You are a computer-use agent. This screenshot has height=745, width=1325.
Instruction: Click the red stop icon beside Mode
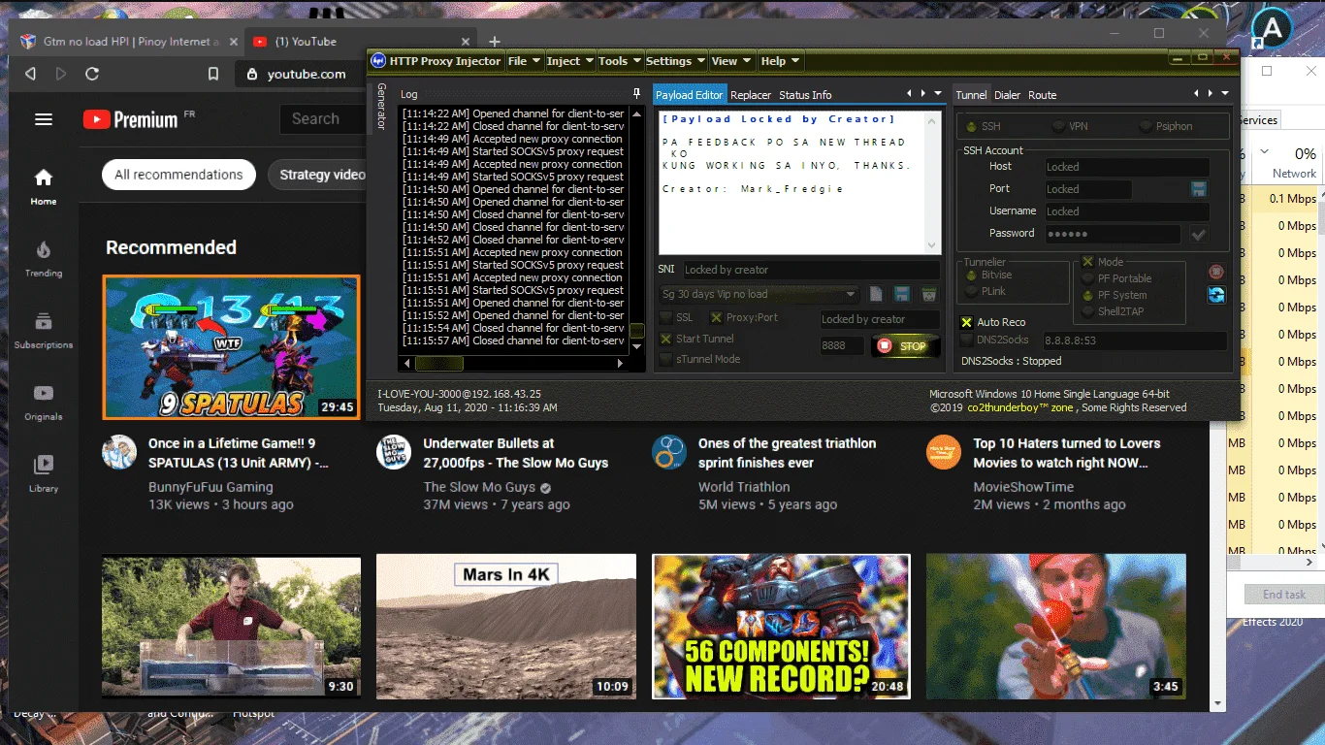(x=1216, y=273)
